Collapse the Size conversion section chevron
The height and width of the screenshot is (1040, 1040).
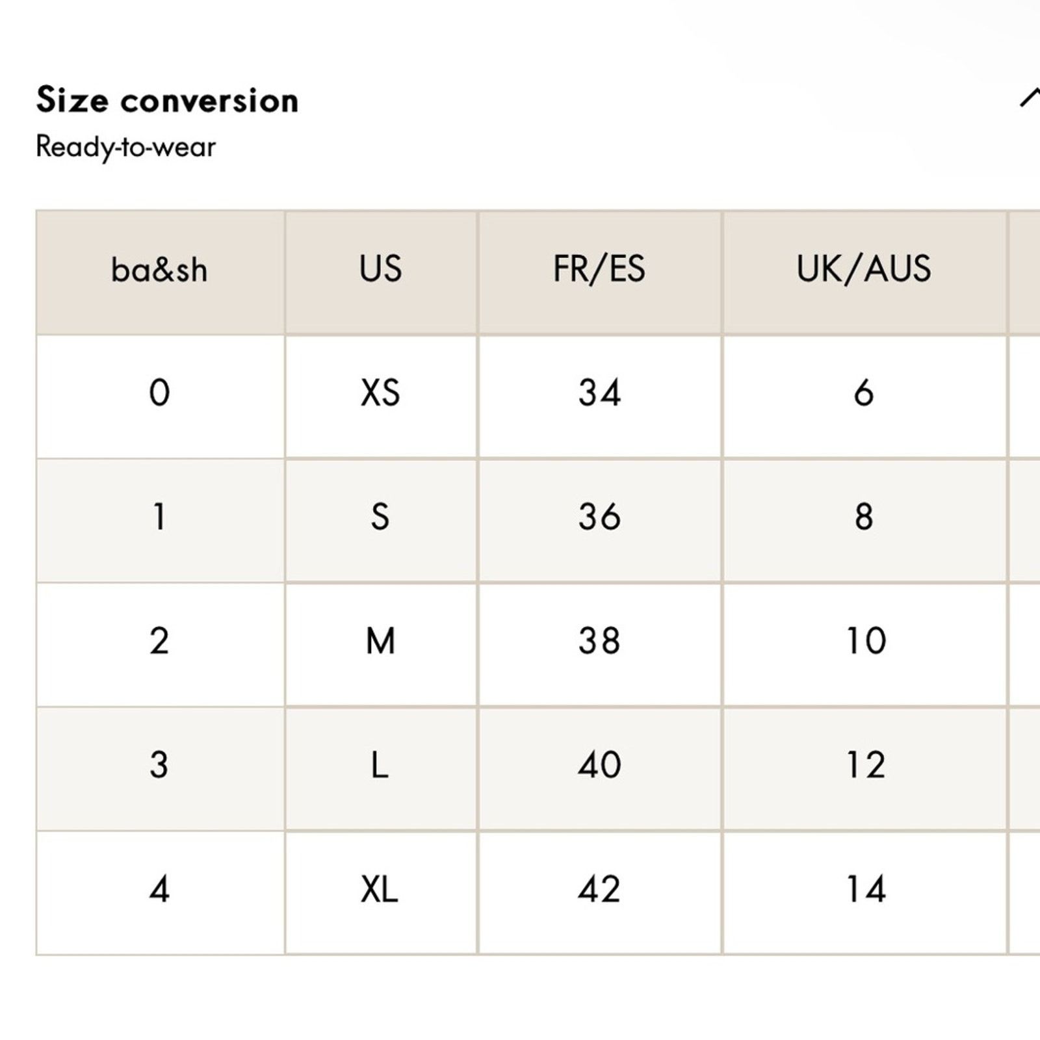(1030, 98)
